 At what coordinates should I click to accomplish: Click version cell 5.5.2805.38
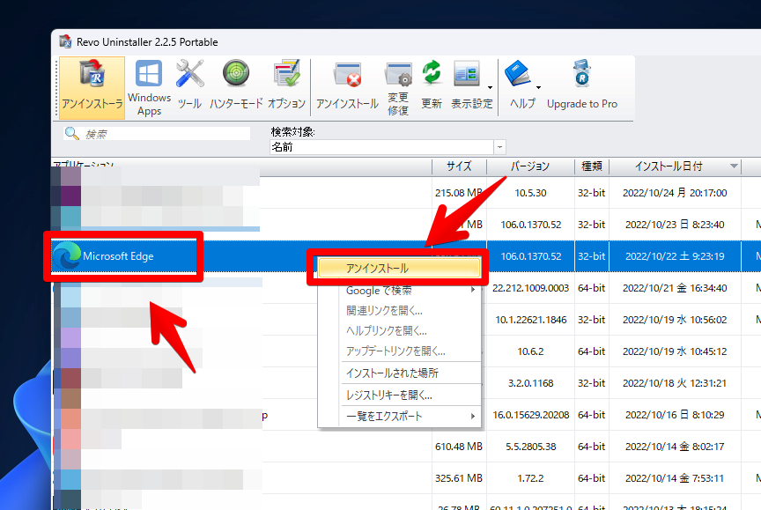pyautogui.click(x=530, y=447)
